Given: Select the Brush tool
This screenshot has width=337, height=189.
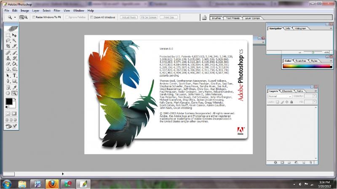Looking at the screenshot, I should (14, 52).
